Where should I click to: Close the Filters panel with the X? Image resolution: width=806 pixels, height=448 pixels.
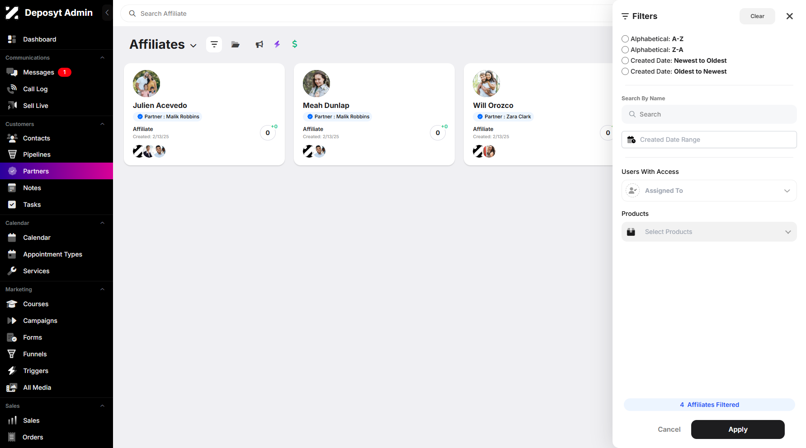(x=789, y=16)
